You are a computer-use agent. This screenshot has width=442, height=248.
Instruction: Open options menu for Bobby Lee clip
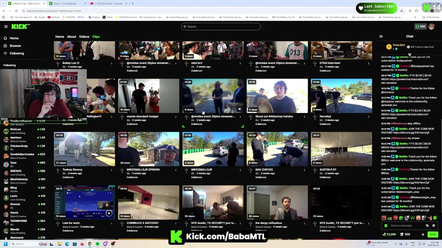112,63
